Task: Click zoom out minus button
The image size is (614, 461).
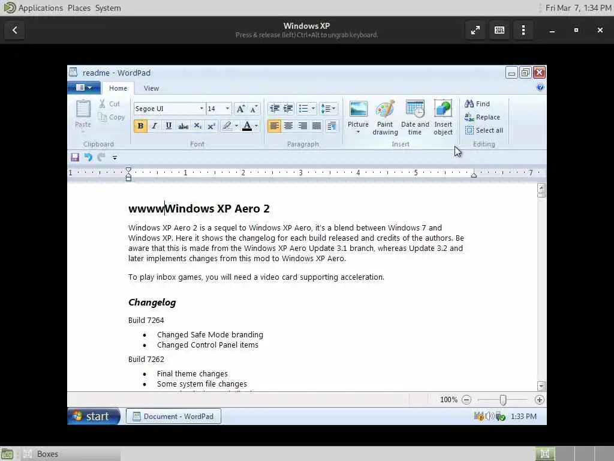Action: point(466,400)
